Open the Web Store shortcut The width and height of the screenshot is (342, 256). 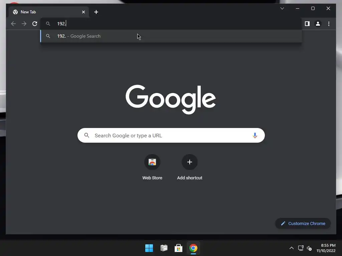pyautogui.click(x=152, y=167)
